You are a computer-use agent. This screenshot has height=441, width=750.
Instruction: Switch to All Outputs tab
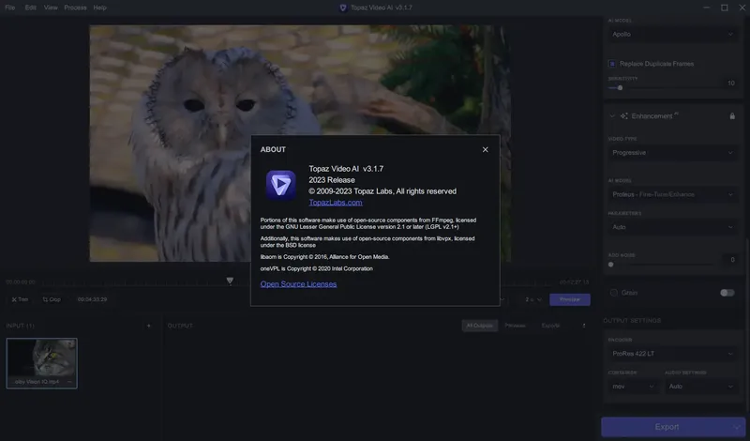pyautogui.click(x=480, y=326)
